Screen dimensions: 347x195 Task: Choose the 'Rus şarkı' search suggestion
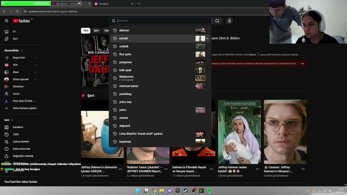160,54
